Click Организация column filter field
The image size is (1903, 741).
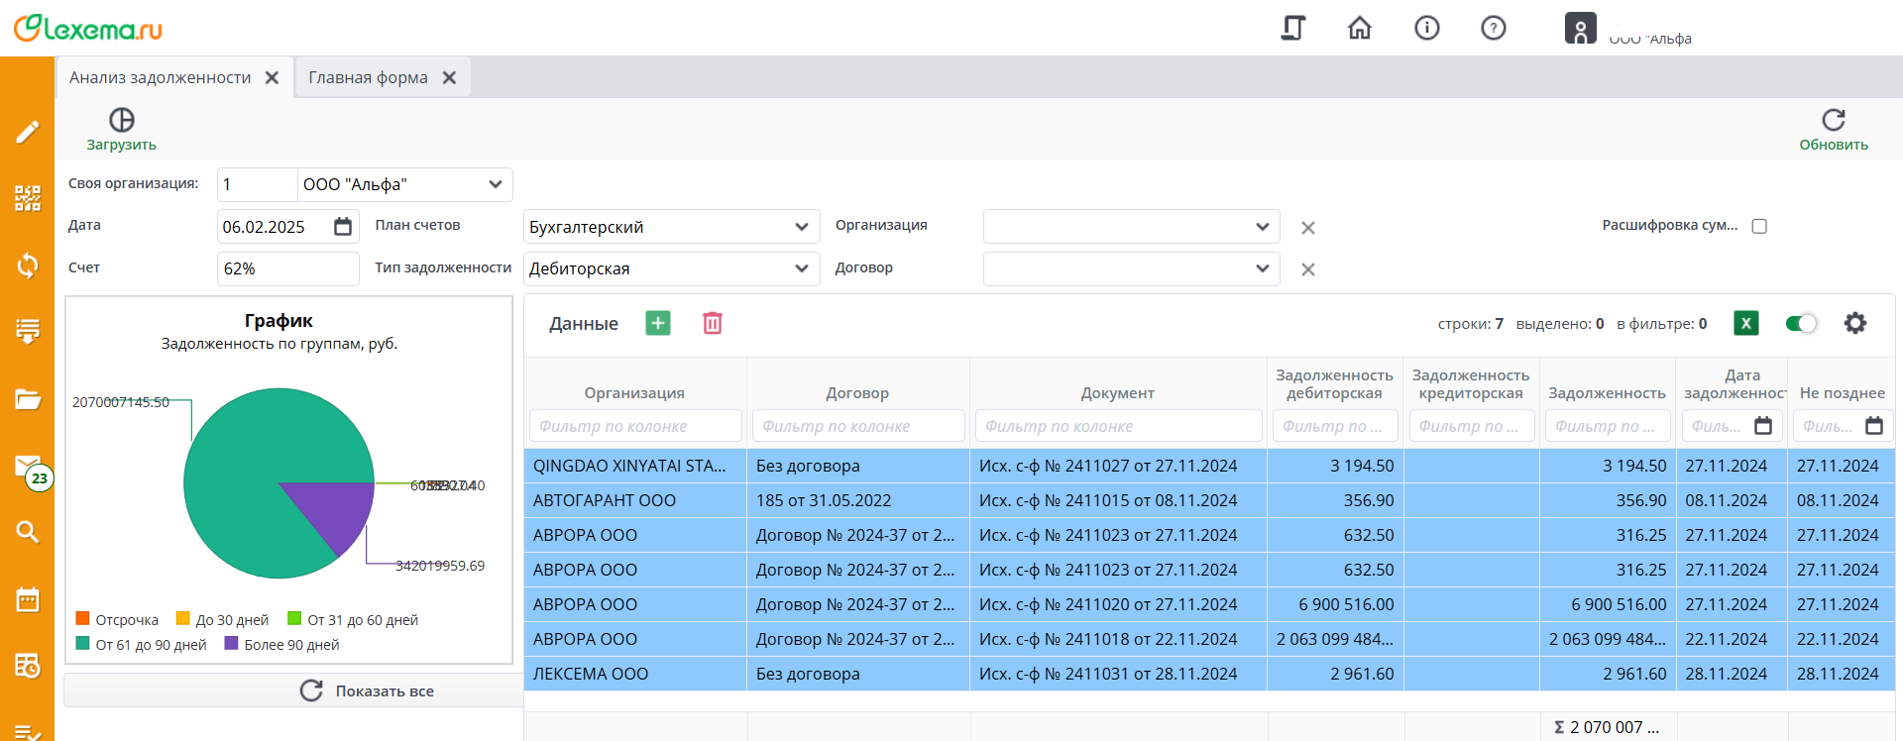[635, 426]
